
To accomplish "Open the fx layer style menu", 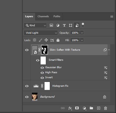I will [x=70, y=108].
